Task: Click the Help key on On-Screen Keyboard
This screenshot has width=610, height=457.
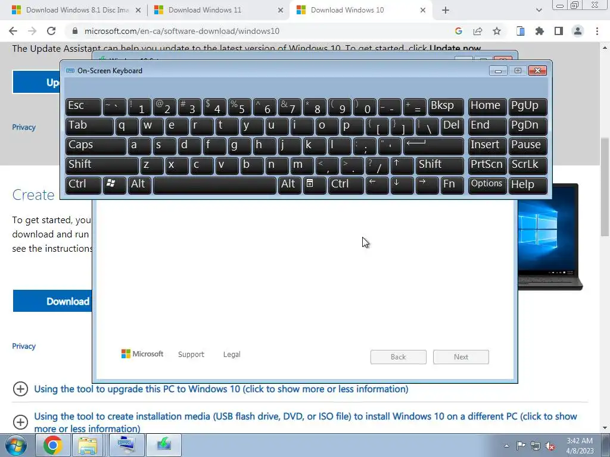Action: tap(528, 185)
